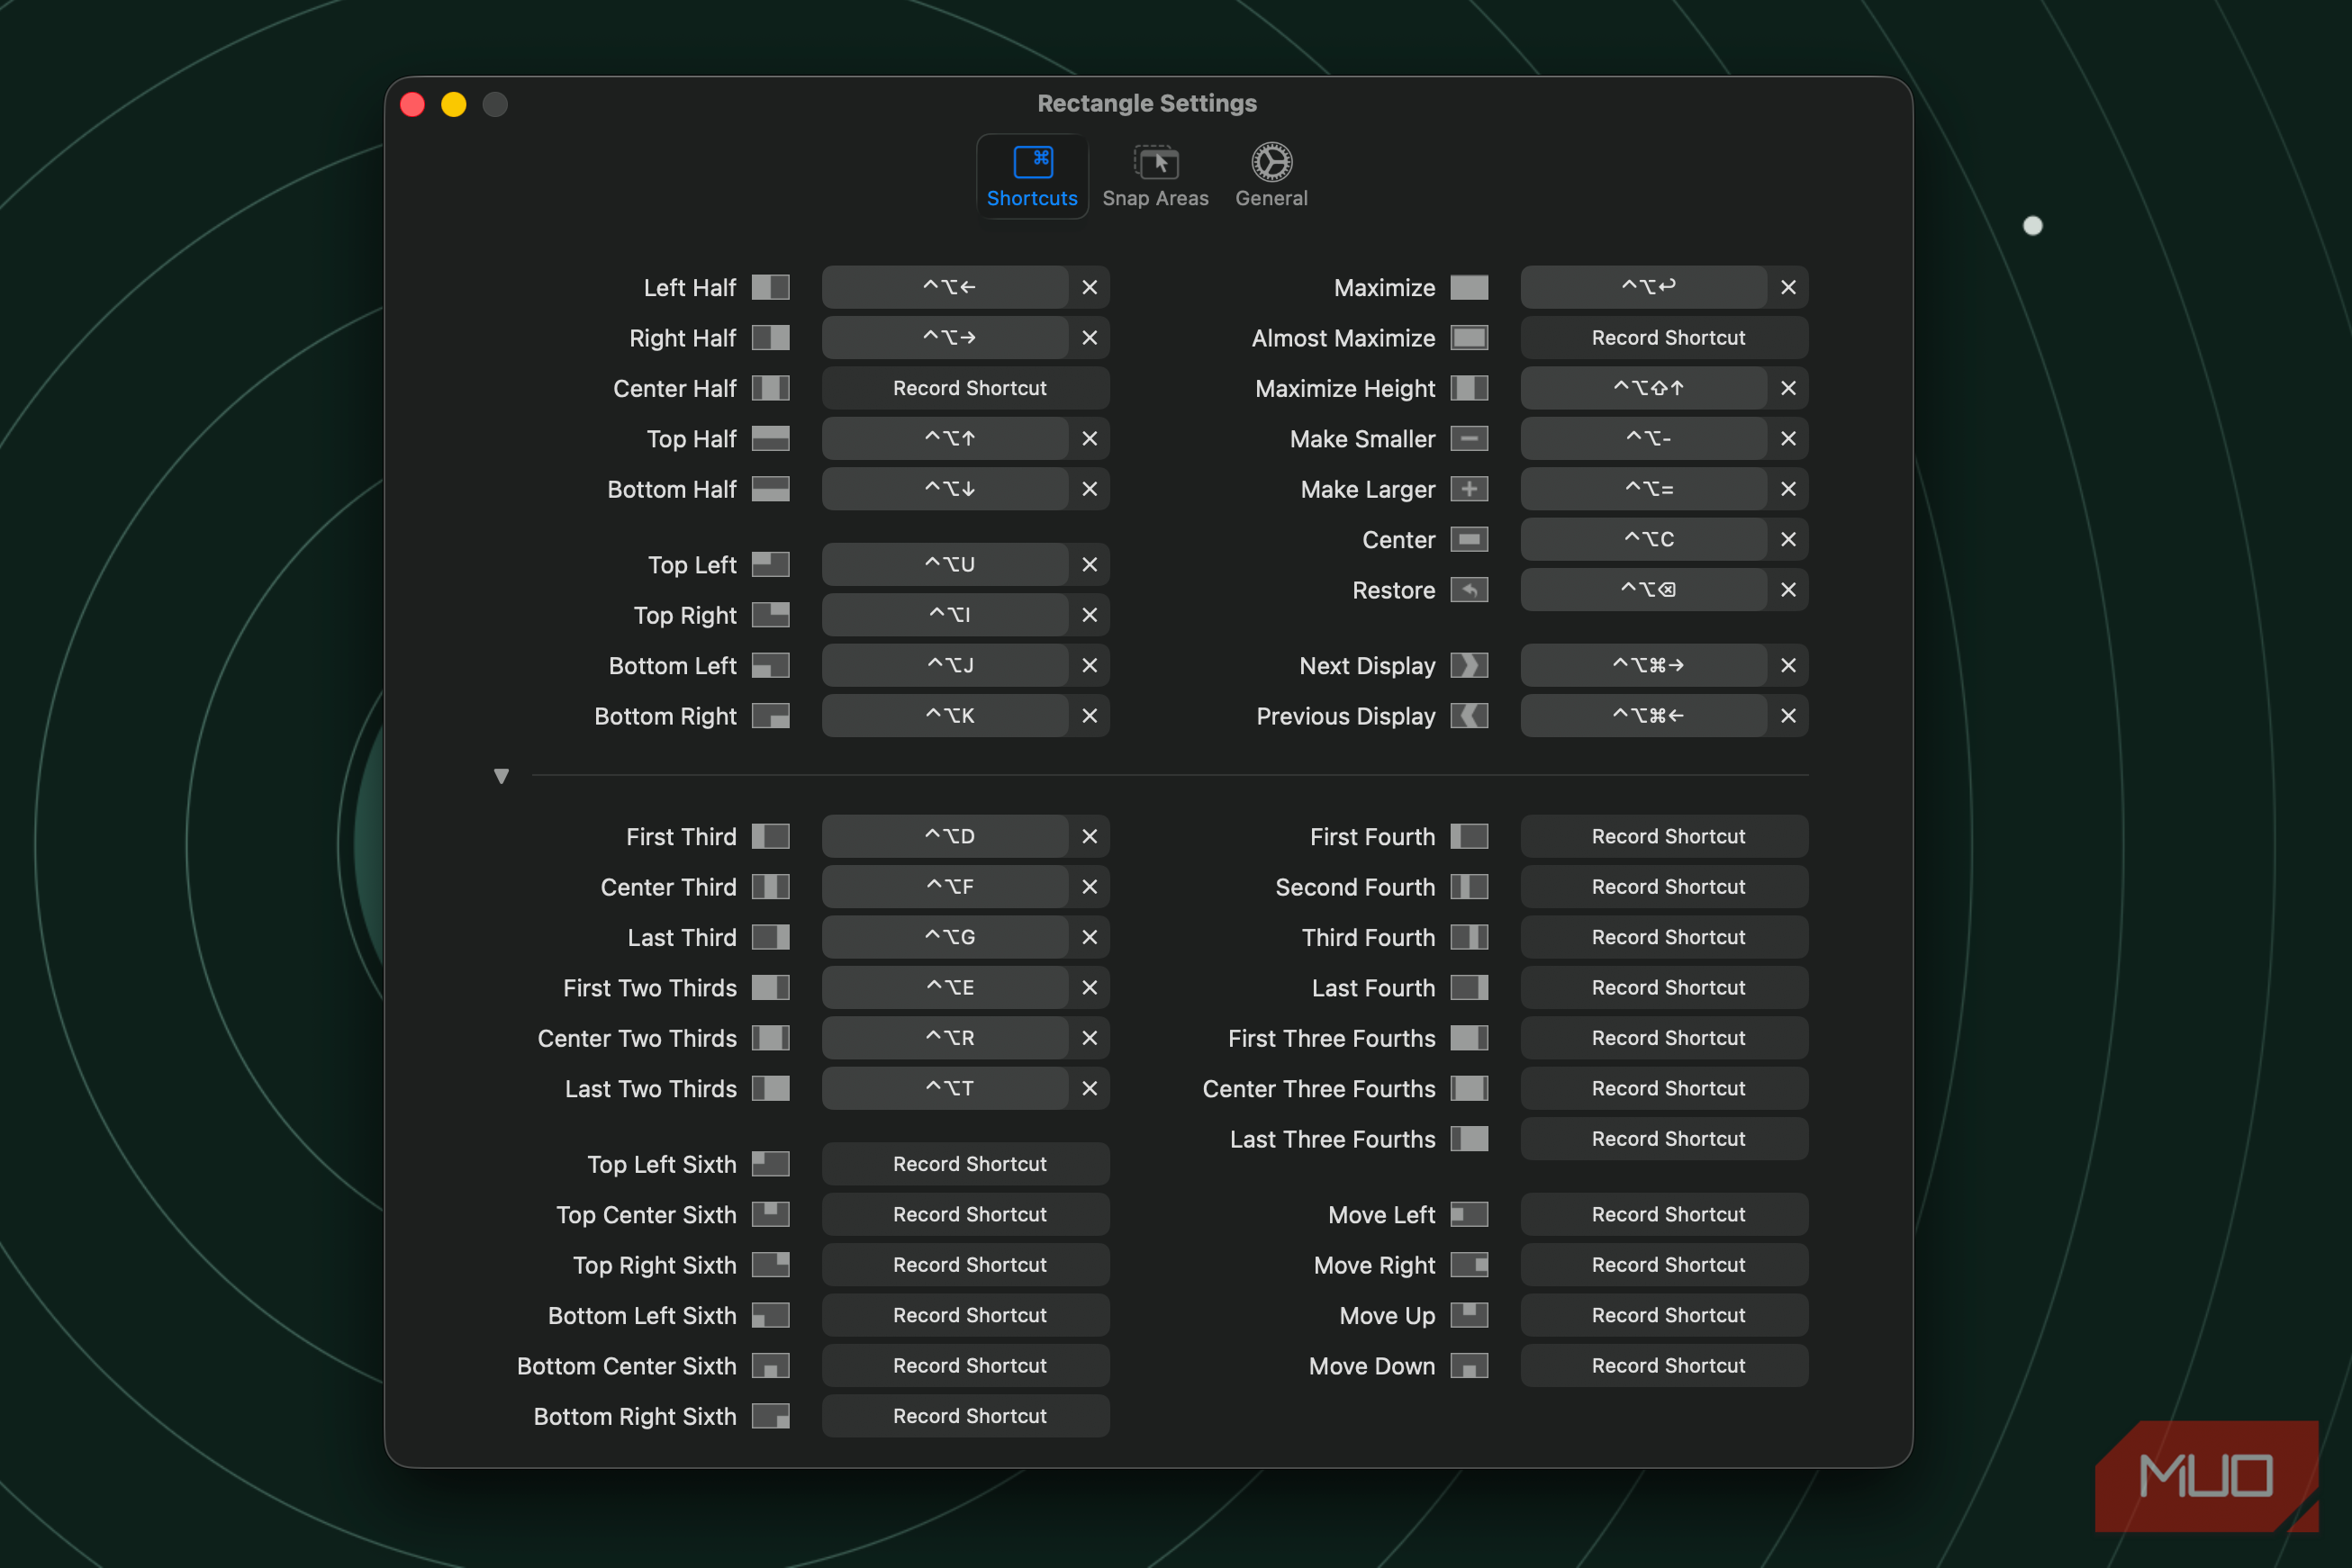This screenshot has height=1568, width=2352.
Task: Click the Center Two Thirds layout icon
Action: click(770, 1038)
